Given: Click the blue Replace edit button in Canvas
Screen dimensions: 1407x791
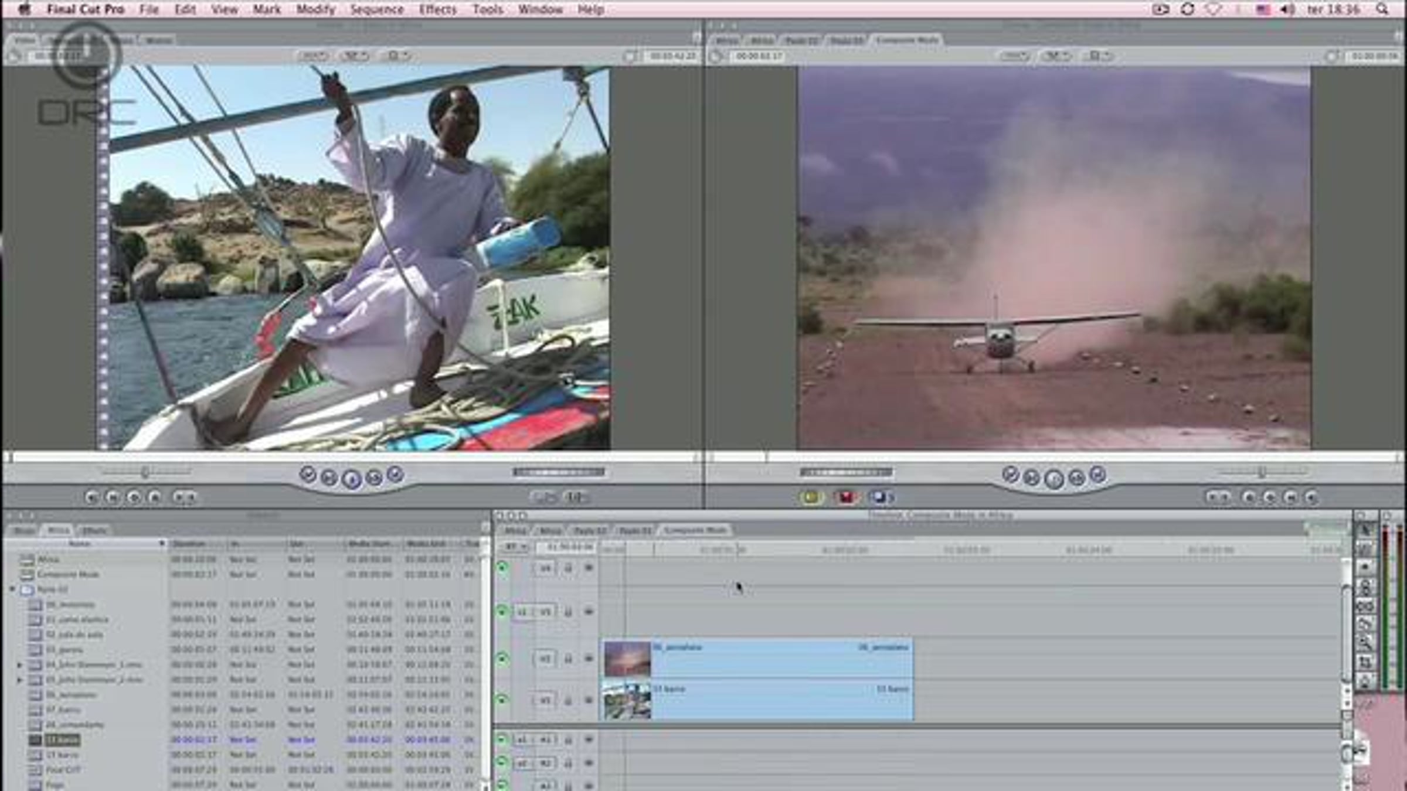Looking at the screenshot, I should tap(879, 497).
